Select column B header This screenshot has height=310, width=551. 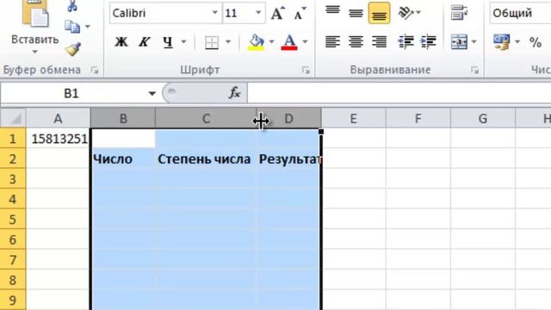(x=123, y=119)
